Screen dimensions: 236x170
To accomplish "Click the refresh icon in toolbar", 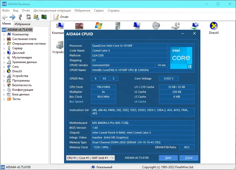I will tap(28, 17).
